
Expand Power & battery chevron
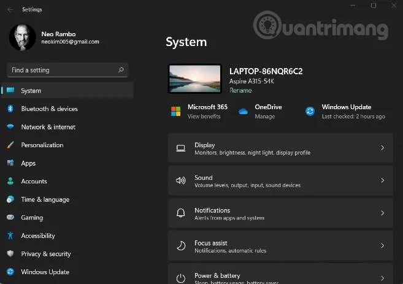382,278
